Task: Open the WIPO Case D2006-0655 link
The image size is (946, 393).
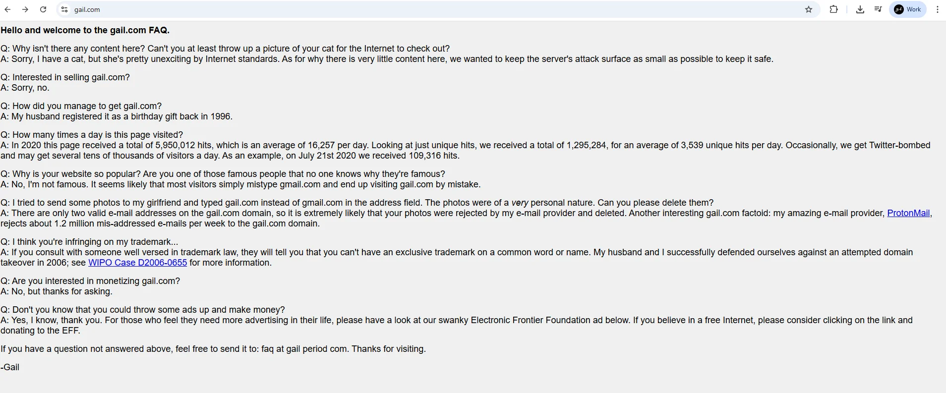Action: point(137,263)
